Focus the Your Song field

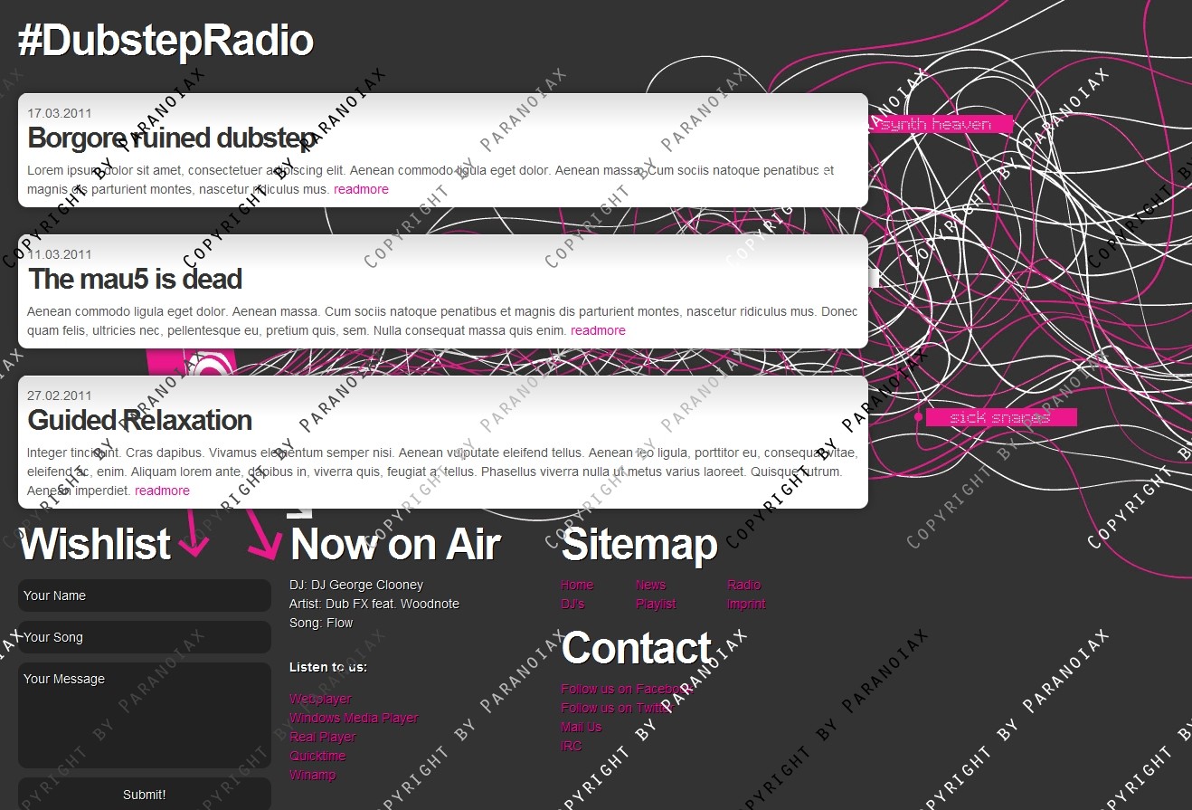click(145, 637)
